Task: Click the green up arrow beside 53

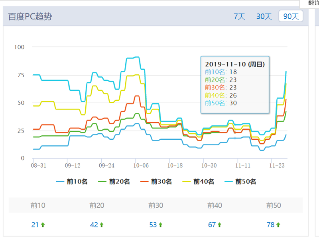Action: 161,225
